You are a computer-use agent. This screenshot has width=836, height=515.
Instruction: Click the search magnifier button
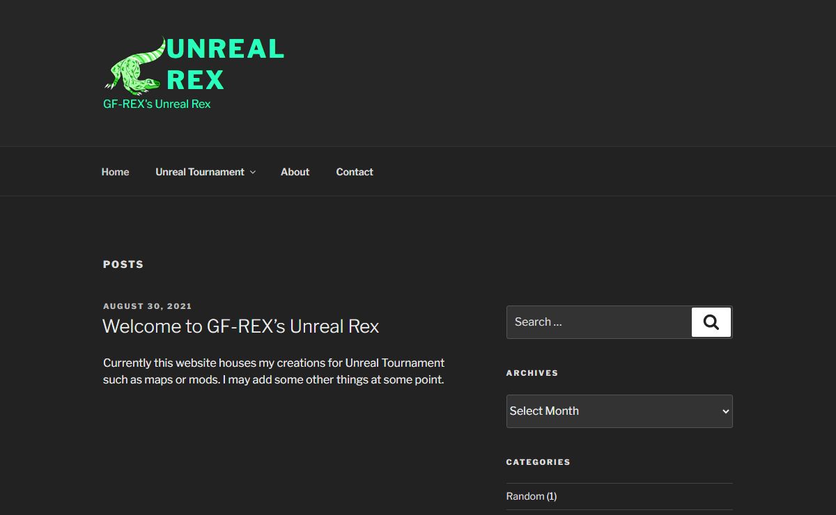(711, 322)
